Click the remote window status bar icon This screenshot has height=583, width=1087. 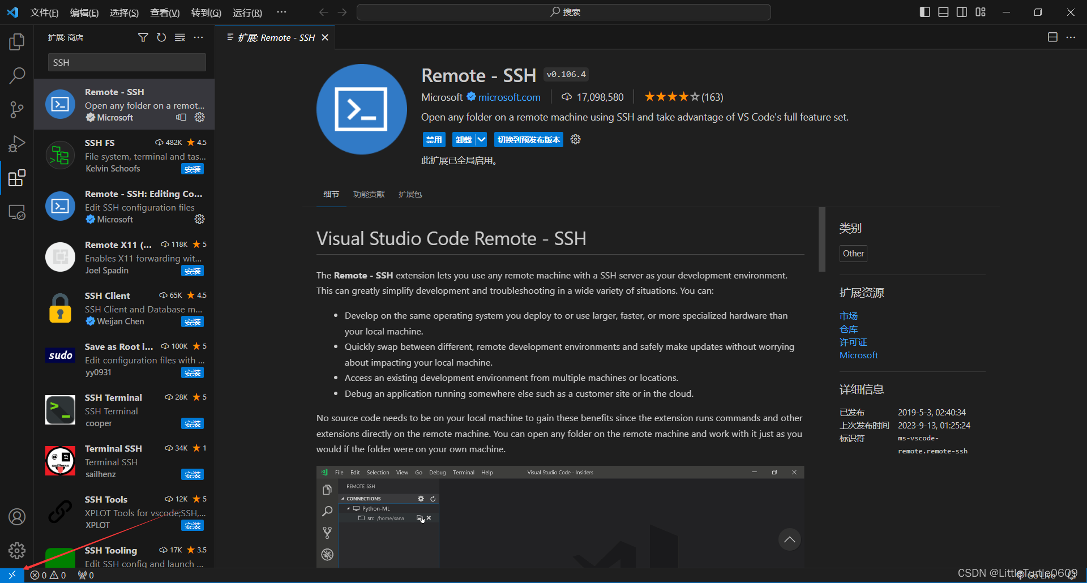coord(12,575)
